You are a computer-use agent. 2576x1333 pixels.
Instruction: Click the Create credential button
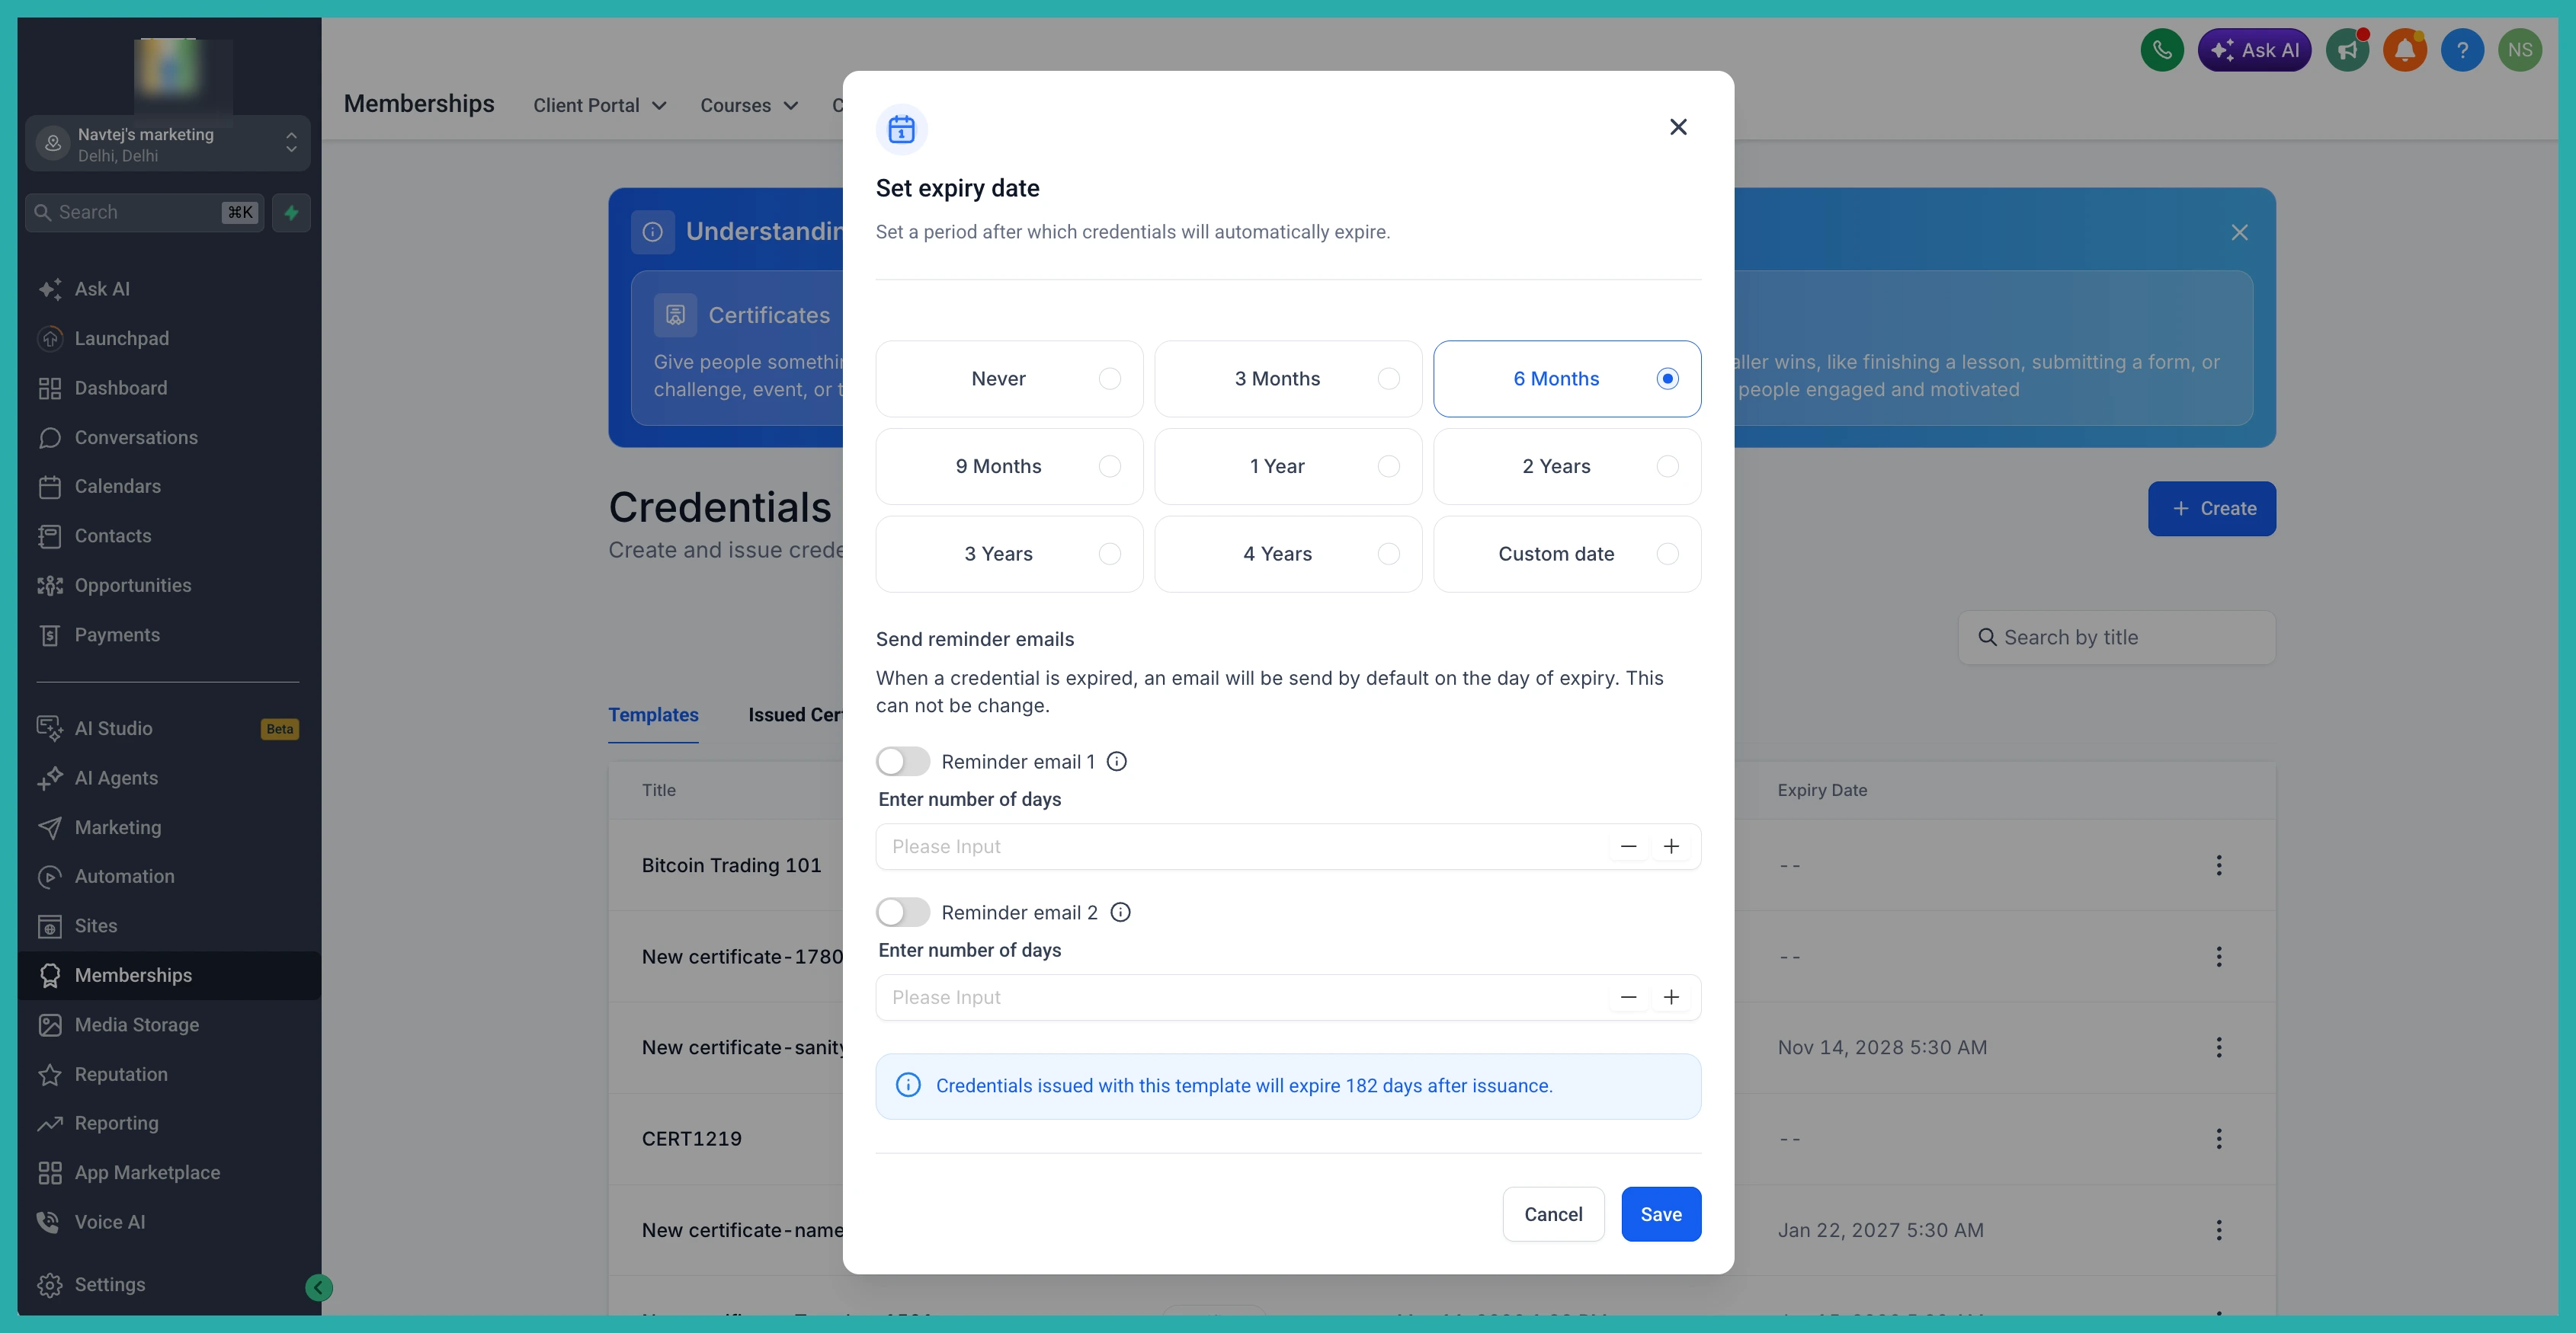click(2212, 509)
